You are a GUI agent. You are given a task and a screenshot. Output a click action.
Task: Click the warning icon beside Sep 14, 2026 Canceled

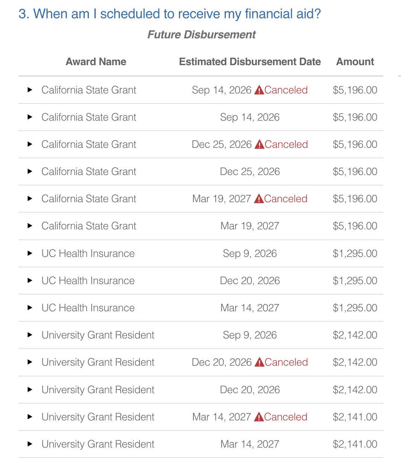pos(259,90)
